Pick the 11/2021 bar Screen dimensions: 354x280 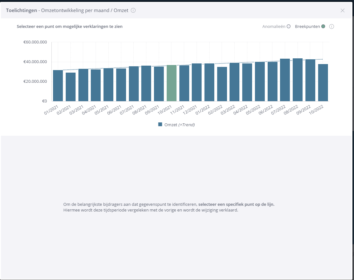click(184, 83)
